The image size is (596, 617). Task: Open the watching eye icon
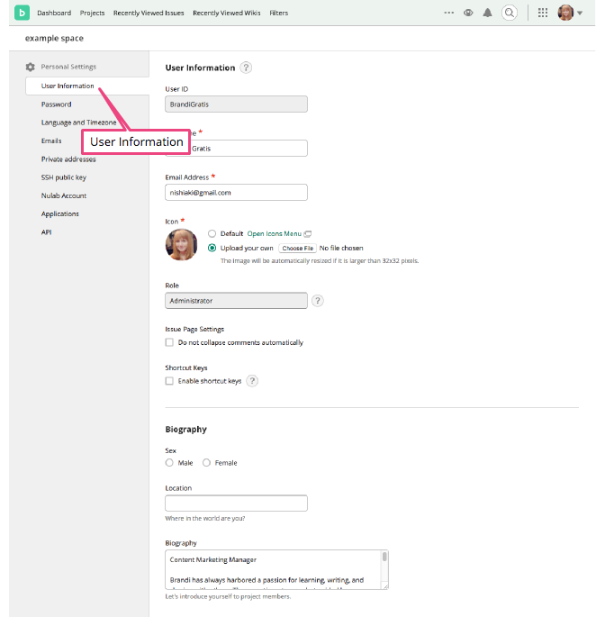[468, 13]
